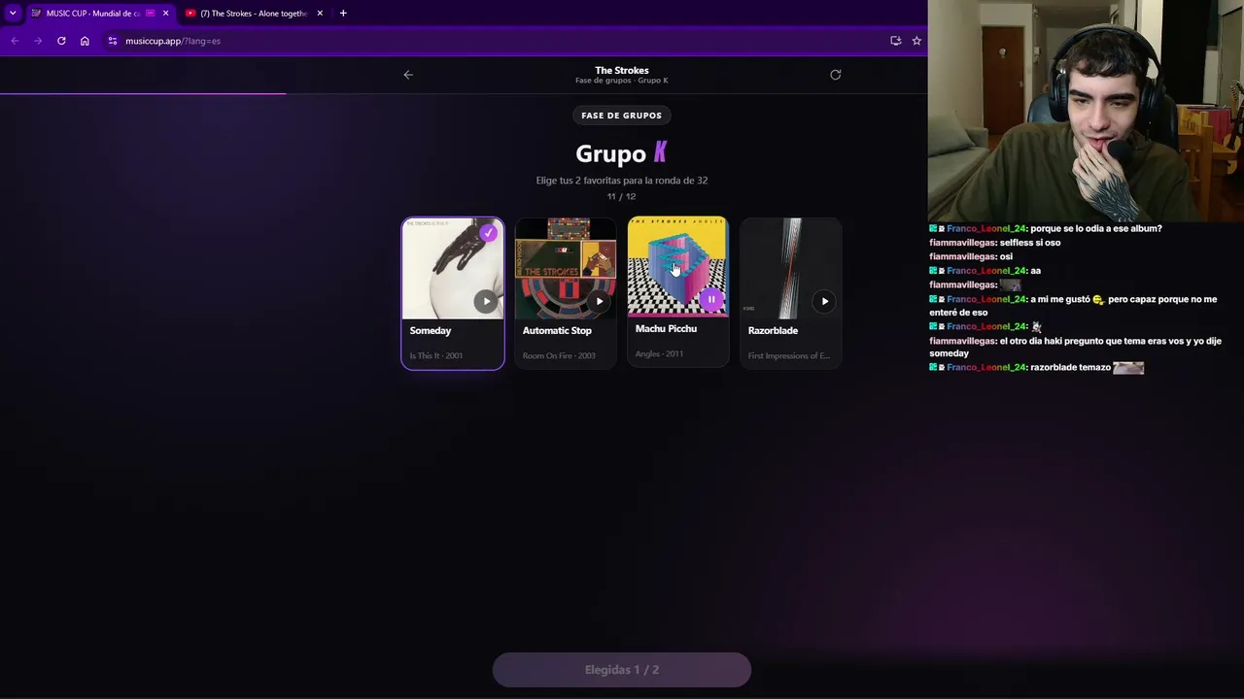Click the emote after 'razorblade temazo' in chat
The height and width of the screenshot is (699, 1244).
click(1128, 368)
